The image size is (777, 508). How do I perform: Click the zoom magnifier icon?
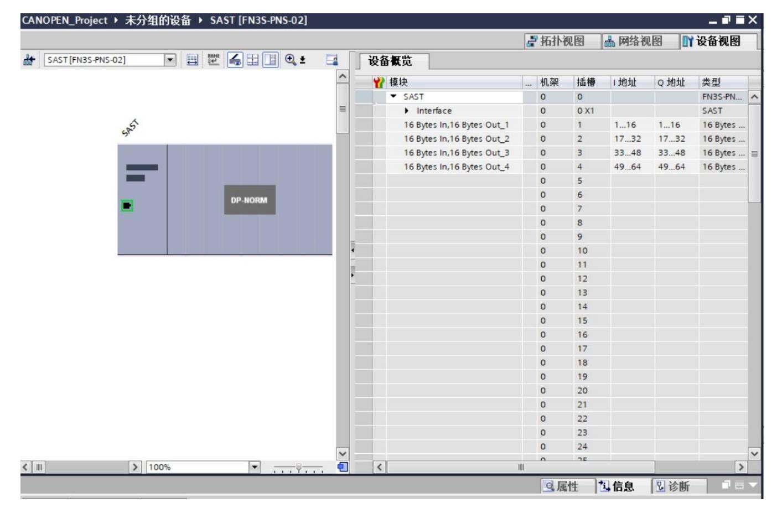click(x=290, y=59)
